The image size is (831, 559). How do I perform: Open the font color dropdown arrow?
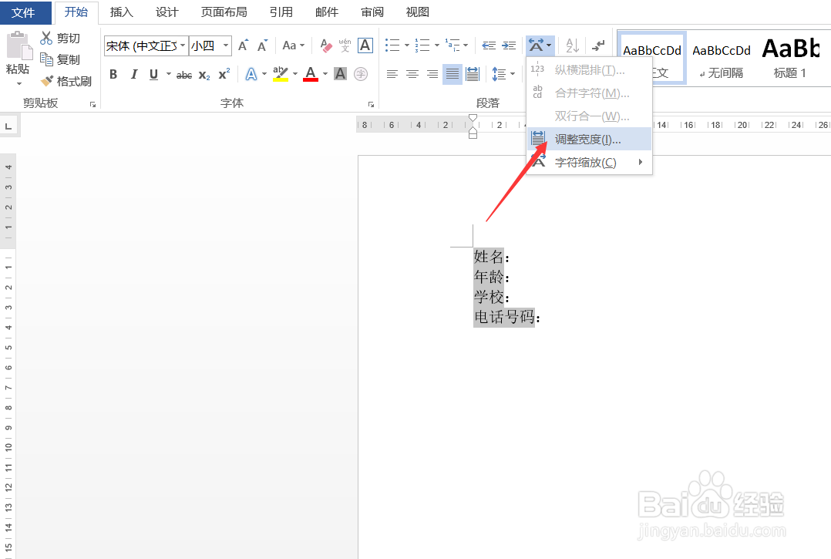325,74
